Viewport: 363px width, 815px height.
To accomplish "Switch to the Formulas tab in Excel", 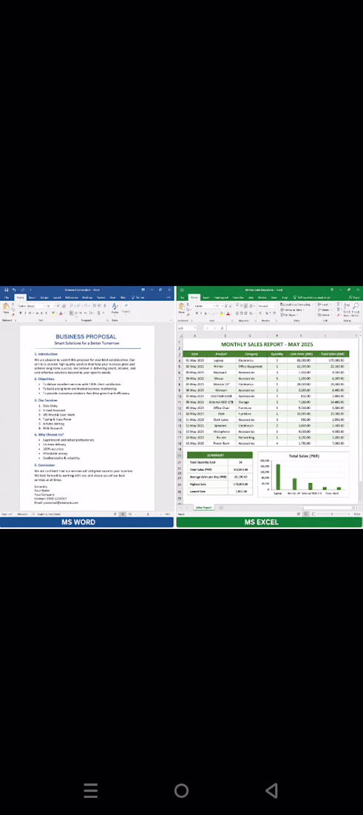I will click(x=238, y=298).
